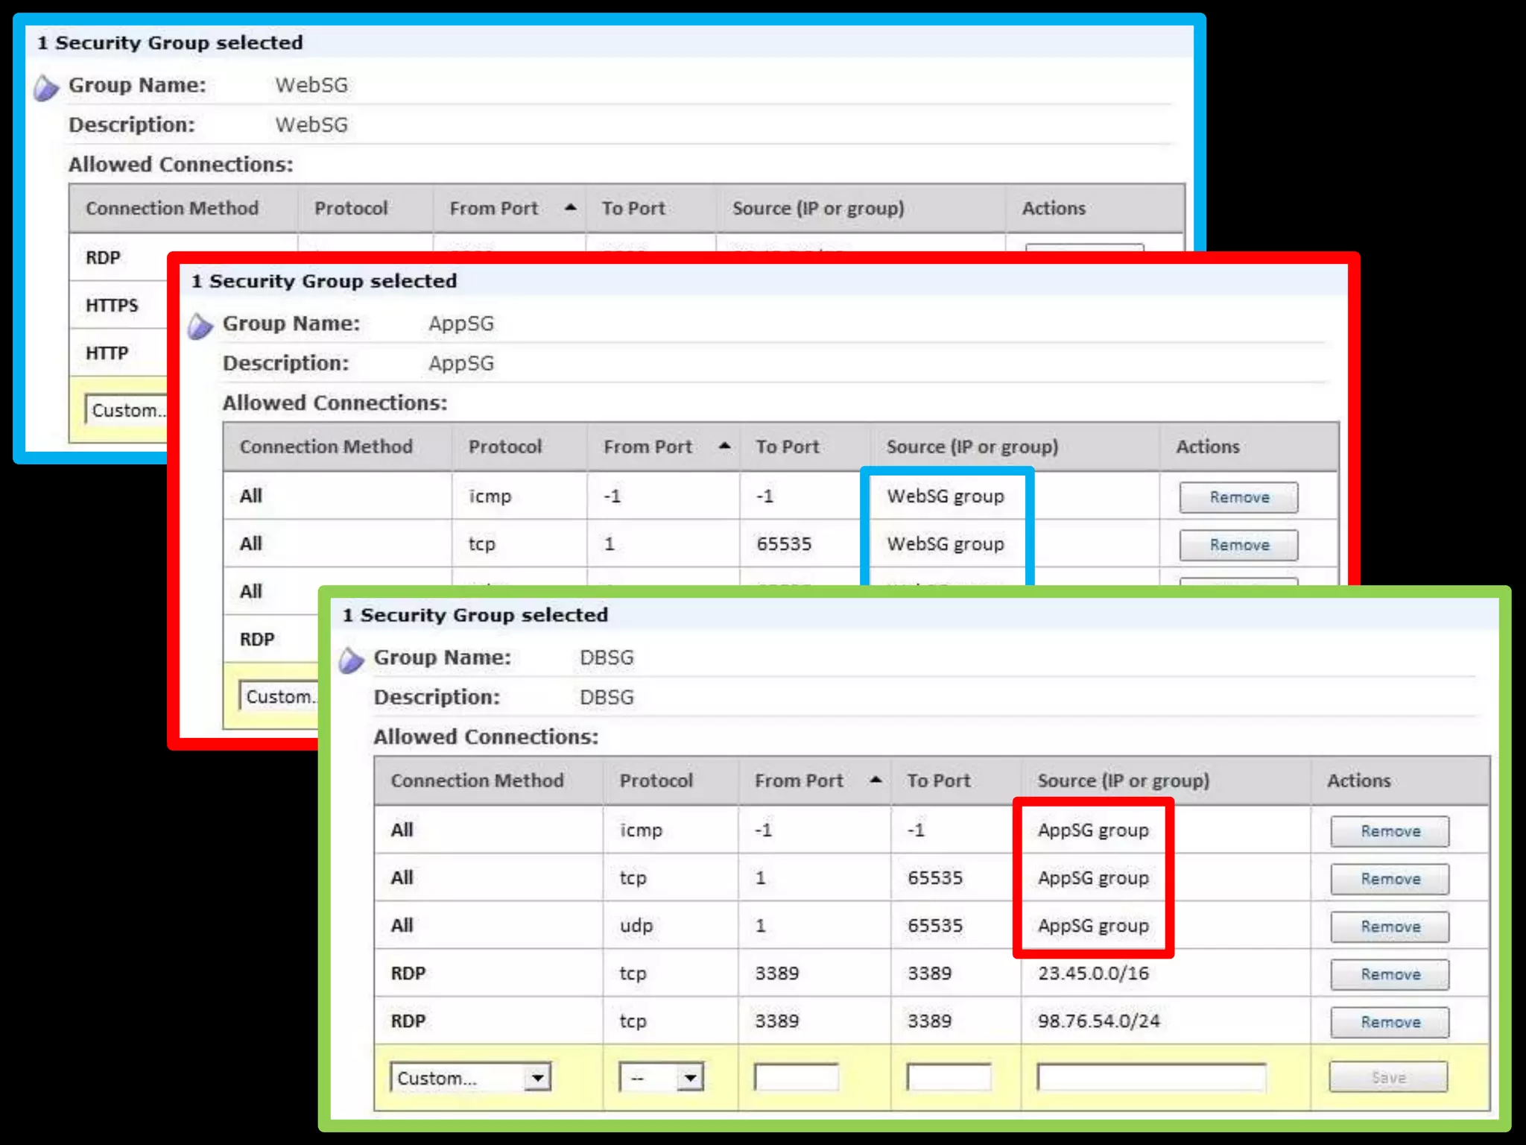The width and height of the screenshot is (1526, 1145).
Task: Remove AppSG icmp rule from WebSG group
Action: pos(1238,497)
